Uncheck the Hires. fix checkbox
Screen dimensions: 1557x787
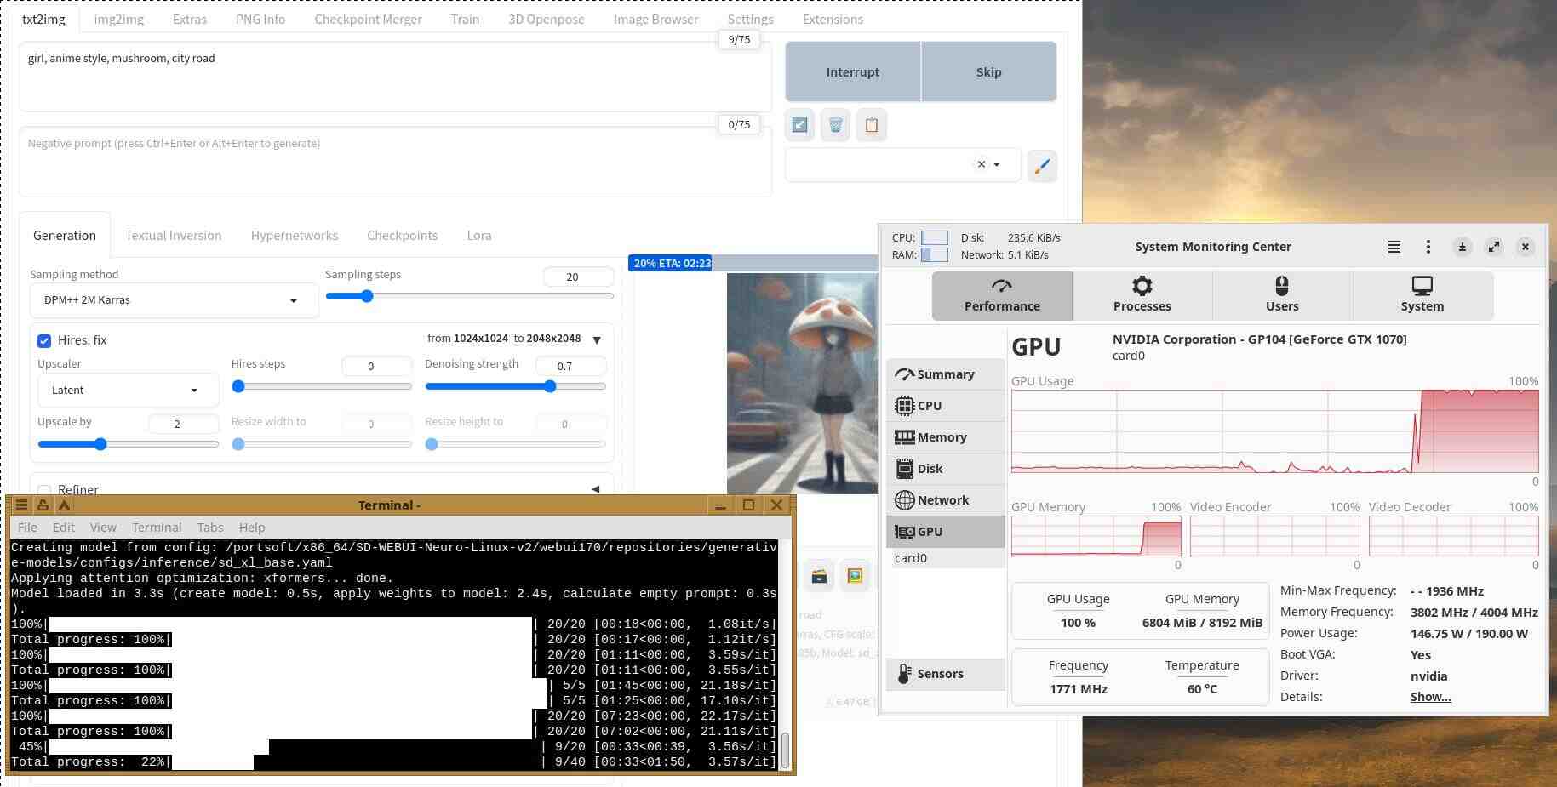tap(44, 341)
